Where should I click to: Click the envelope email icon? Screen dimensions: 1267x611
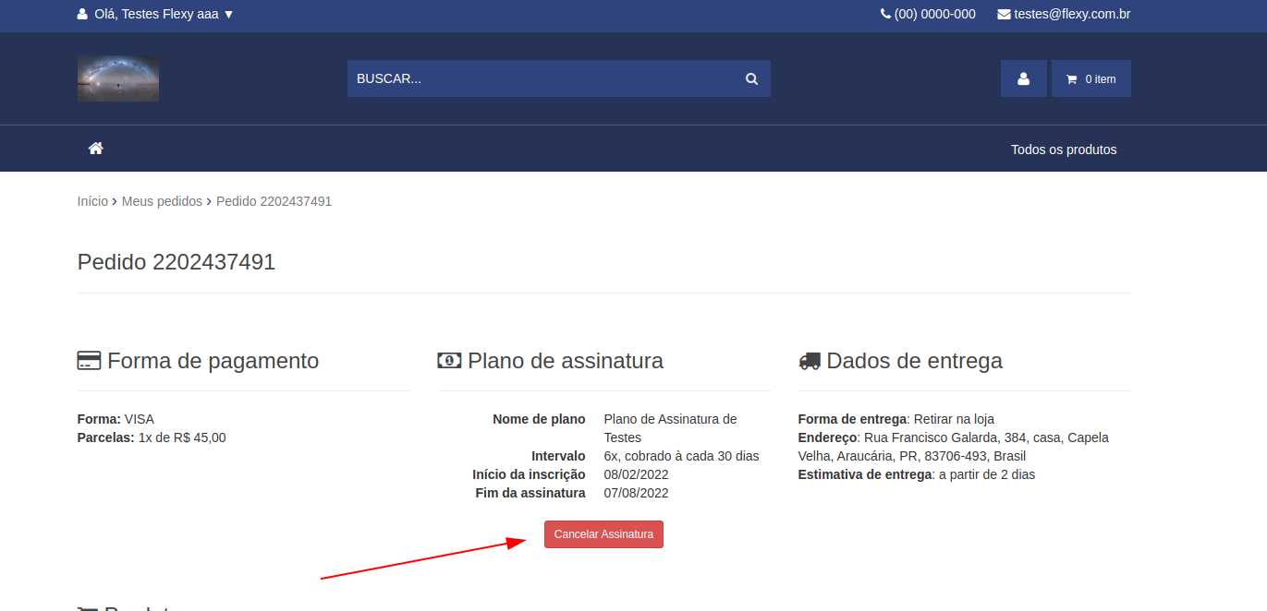point(1004,14)
